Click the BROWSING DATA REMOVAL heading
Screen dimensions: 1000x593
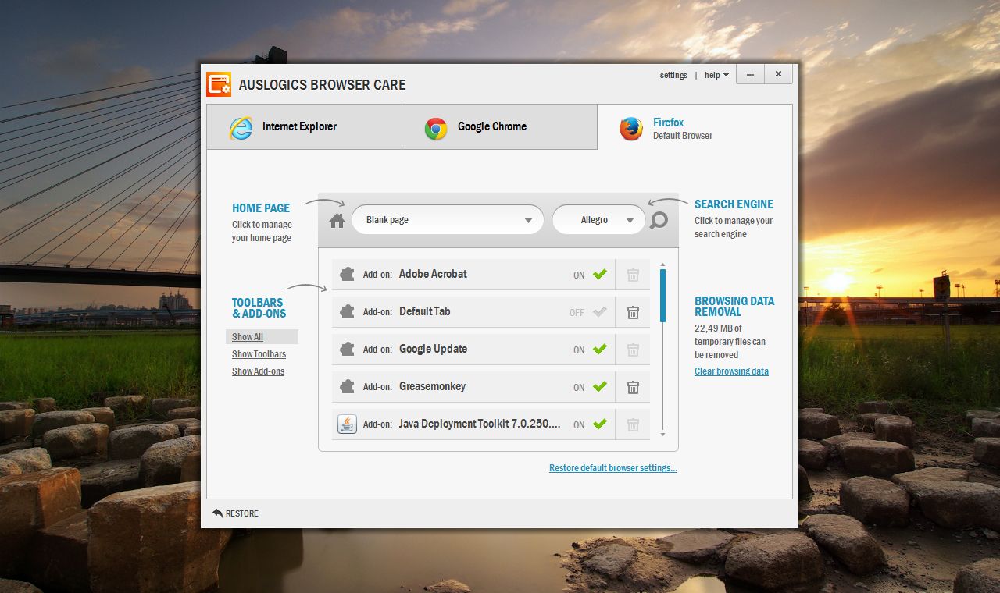tap(734, 307)
